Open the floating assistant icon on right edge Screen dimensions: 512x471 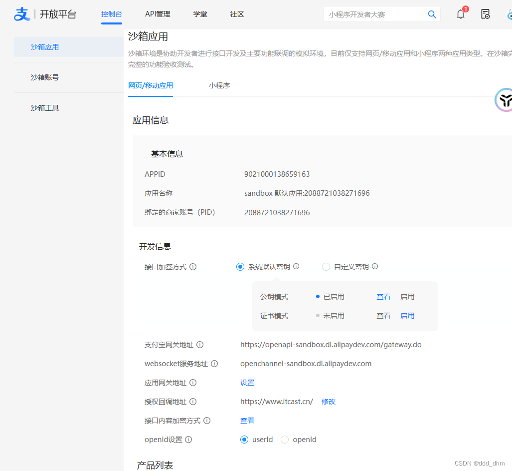click(505, 100)
